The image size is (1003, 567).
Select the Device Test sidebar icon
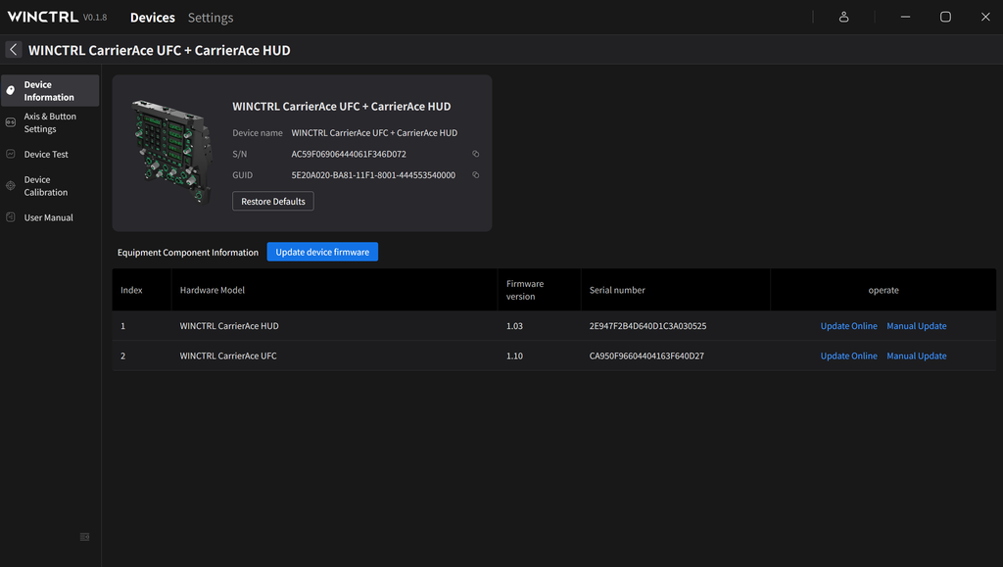(10, 154)
